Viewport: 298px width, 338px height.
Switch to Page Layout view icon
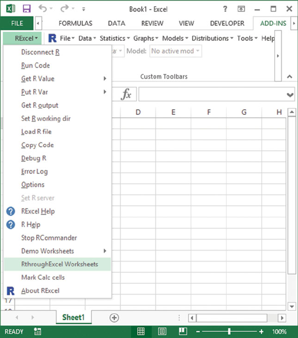[x=162, y=331]
